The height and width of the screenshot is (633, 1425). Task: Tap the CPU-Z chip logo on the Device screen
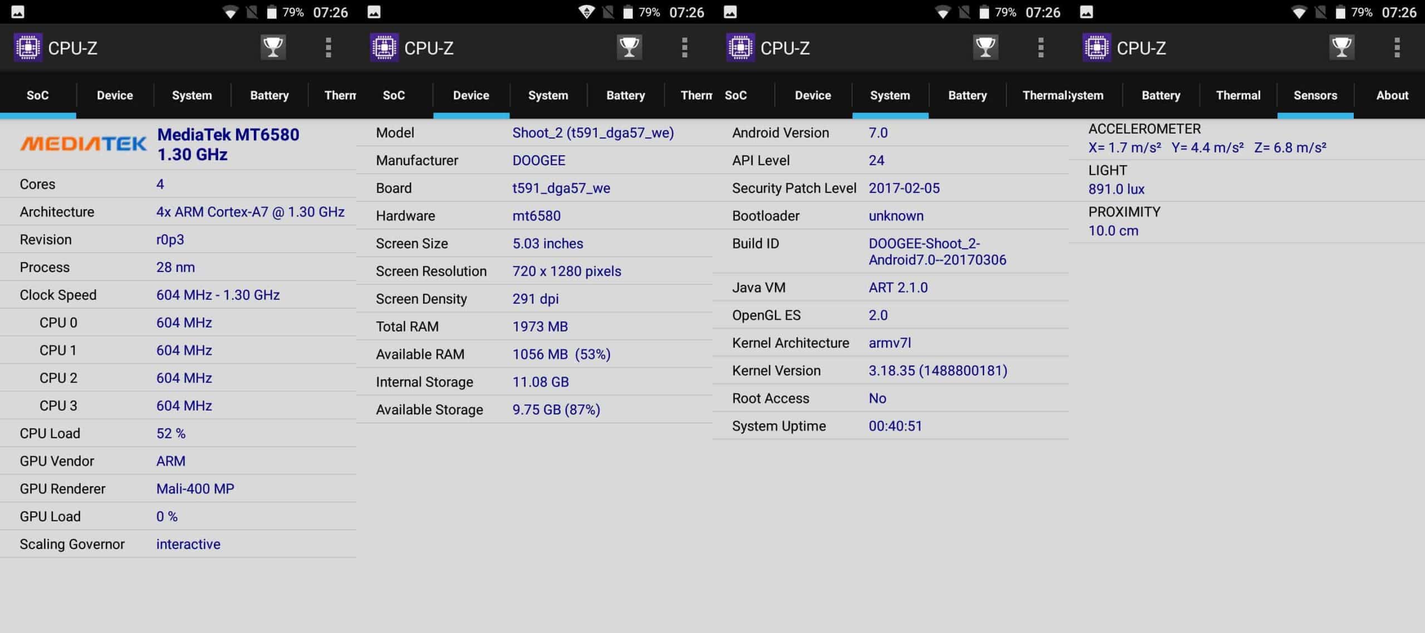click(384, 47)
